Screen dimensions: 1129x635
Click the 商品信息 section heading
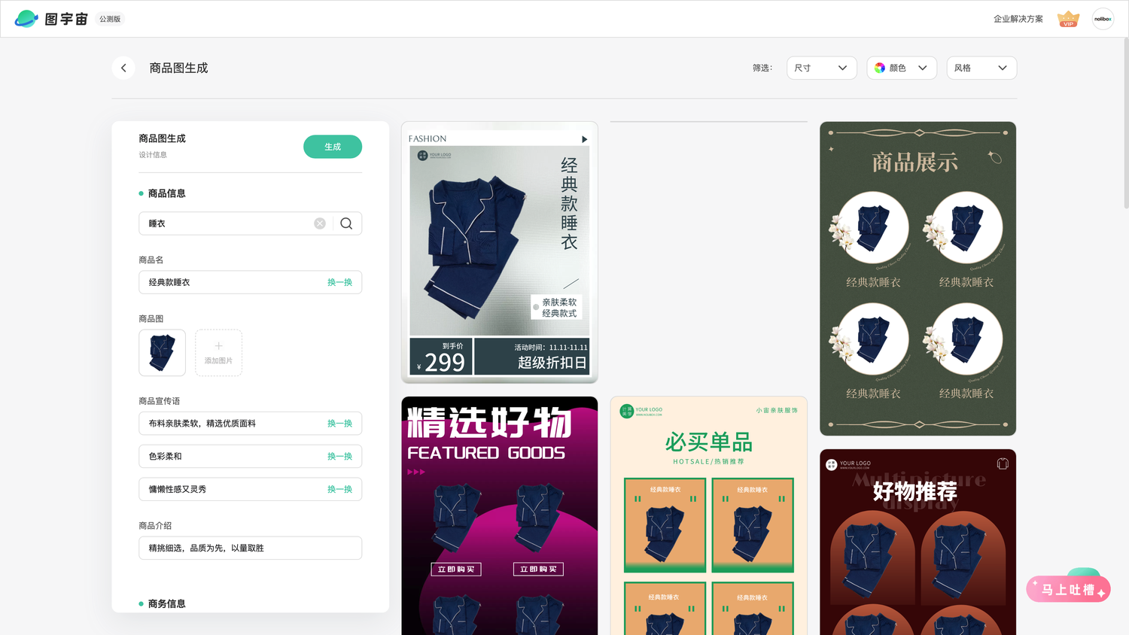tap(166, 193)
